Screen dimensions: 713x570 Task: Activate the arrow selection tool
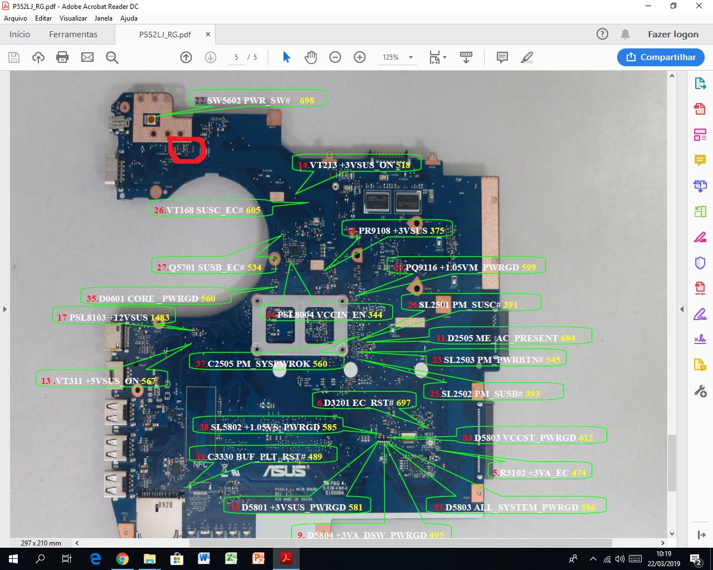(x=286, y=57)
